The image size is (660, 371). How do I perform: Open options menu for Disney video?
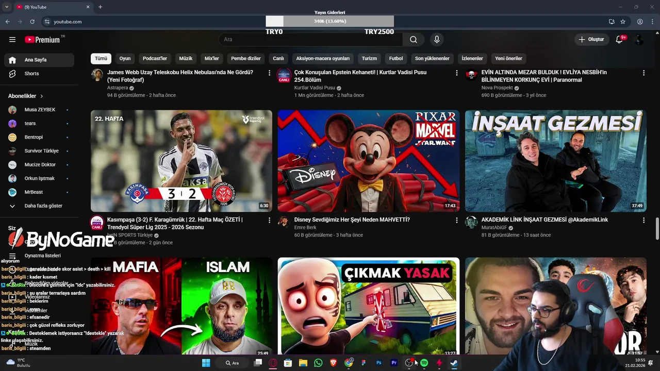point(456,220)
